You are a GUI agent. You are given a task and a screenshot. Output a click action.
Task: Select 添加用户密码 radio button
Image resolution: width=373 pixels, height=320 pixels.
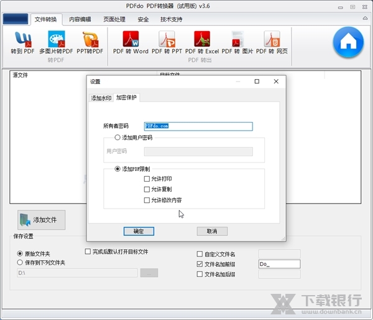tap(117, 138)
